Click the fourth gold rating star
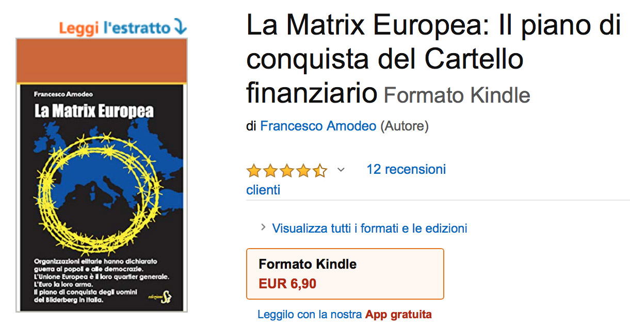 [x=304, y=170]
